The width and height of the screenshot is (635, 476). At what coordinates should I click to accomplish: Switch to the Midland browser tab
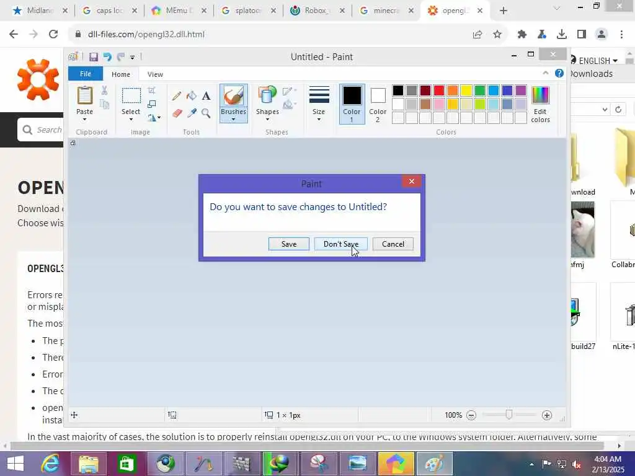[40, 11]
